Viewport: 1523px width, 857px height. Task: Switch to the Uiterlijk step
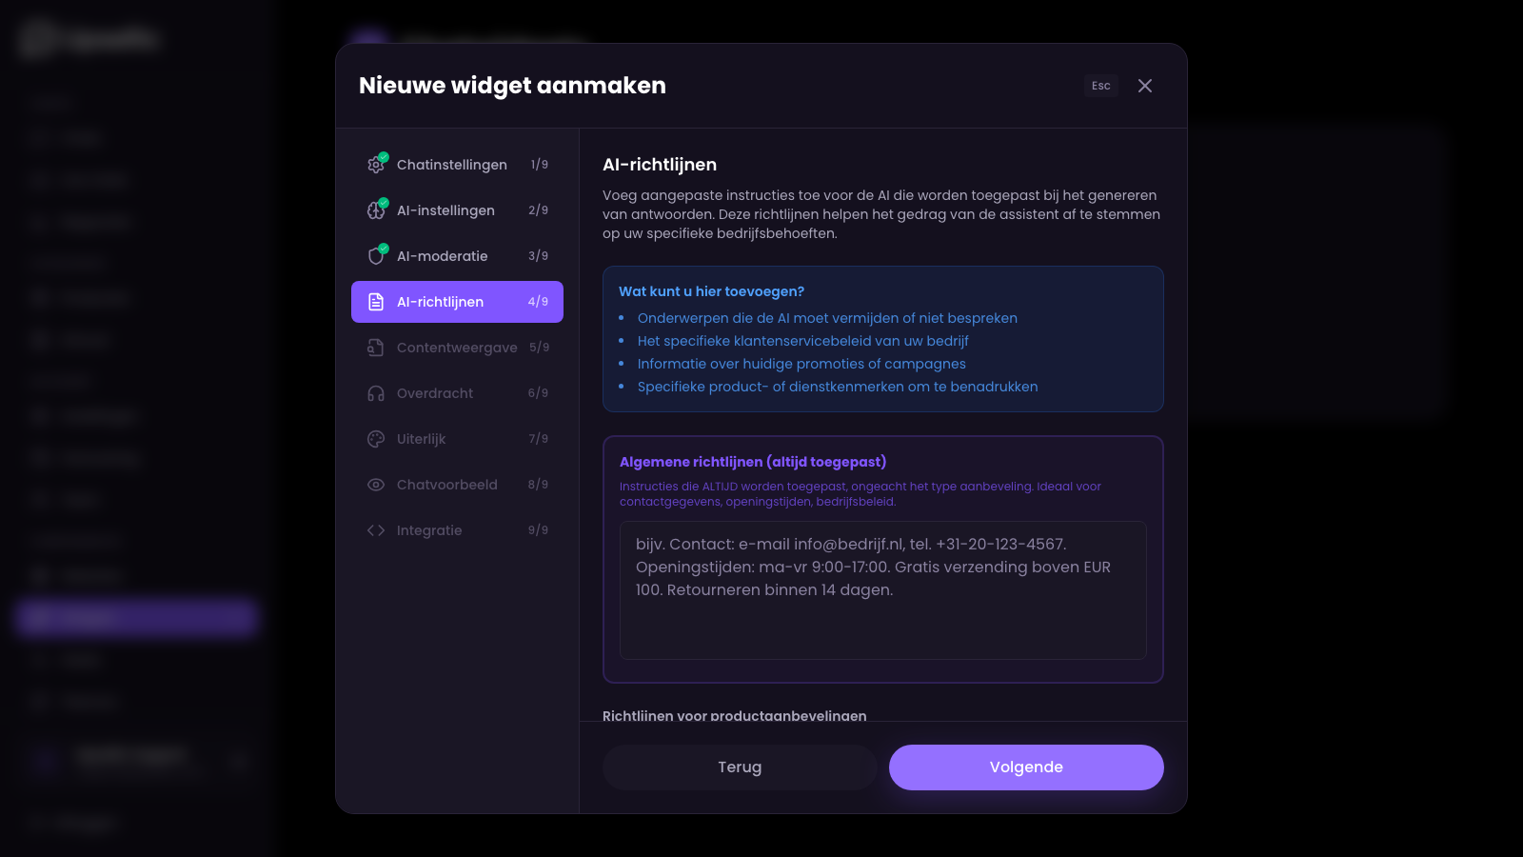point(422,439)
